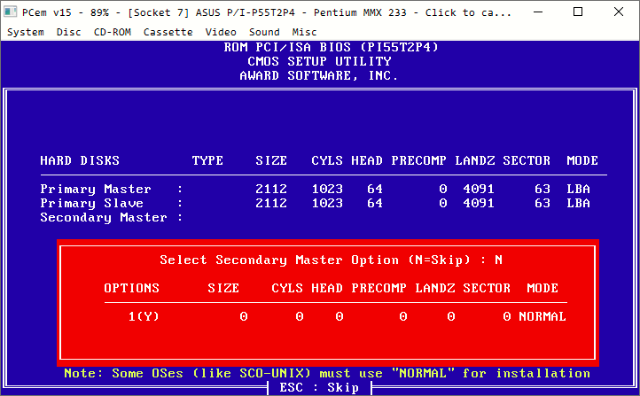Close the PCem emulator window
The width and height of the screenshot is (640, 396).
pyautogui.click(x=619, y=12)
